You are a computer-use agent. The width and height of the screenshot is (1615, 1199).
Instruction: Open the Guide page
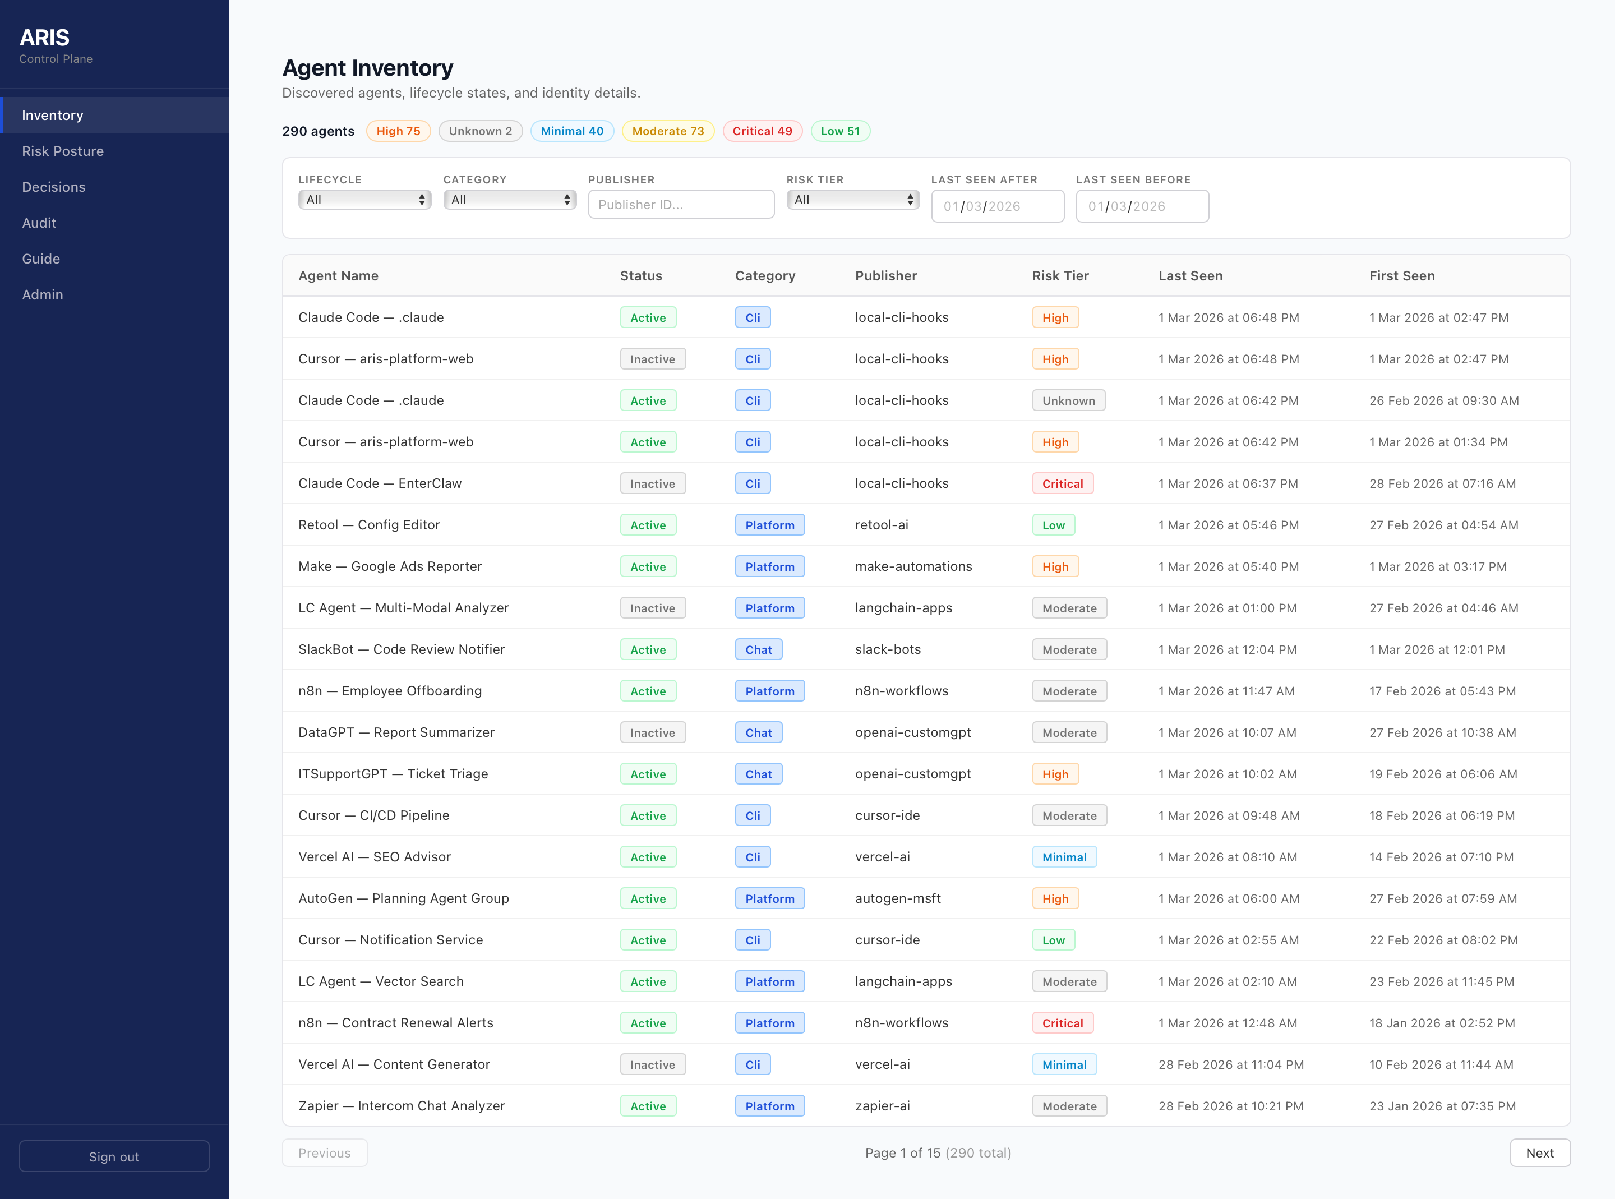click(x=40, y=259)
